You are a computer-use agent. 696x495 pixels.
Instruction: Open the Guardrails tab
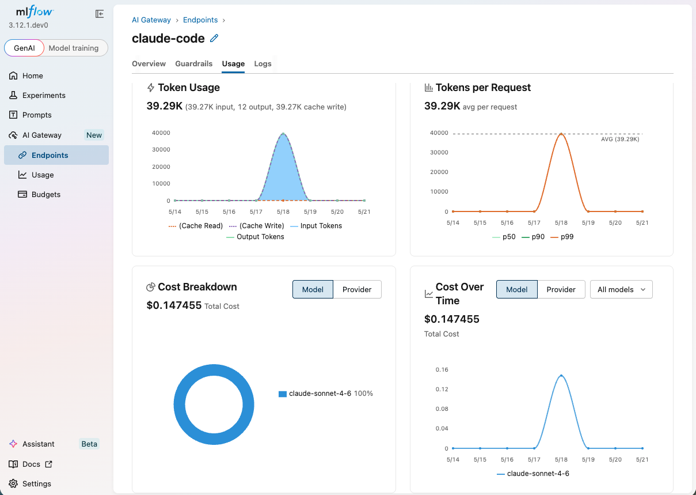coord(194,64)
